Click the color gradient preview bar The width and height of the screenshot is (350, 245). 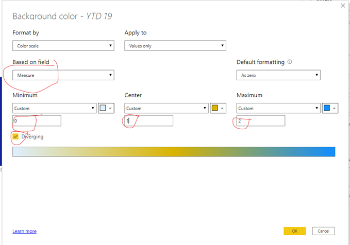(x=174, y=152)
